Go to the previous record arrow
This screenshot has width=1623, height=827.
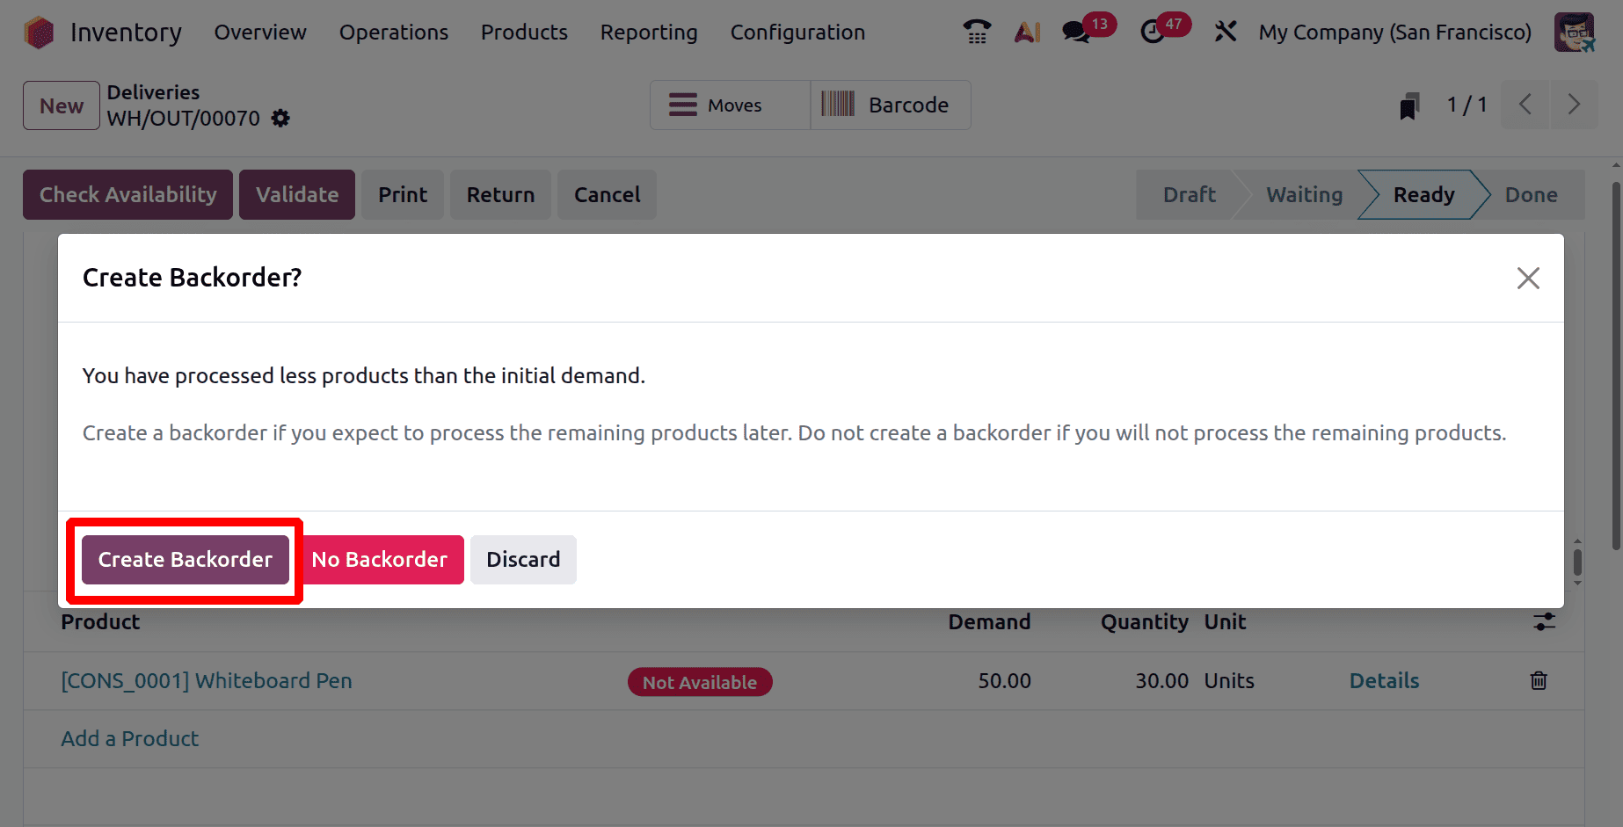click(x=1525, y=105)
